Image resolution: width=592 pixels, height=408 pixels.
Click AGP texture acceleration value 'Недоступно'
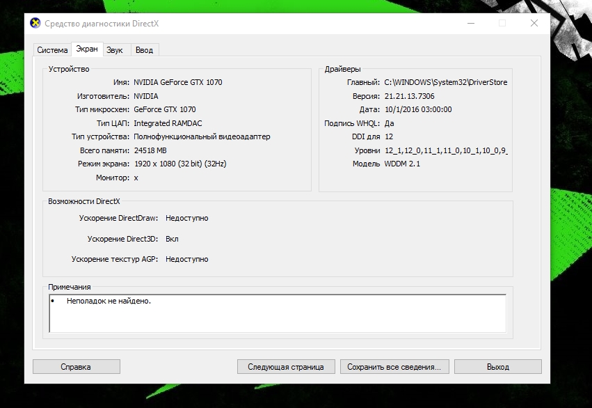coord(187,259)
